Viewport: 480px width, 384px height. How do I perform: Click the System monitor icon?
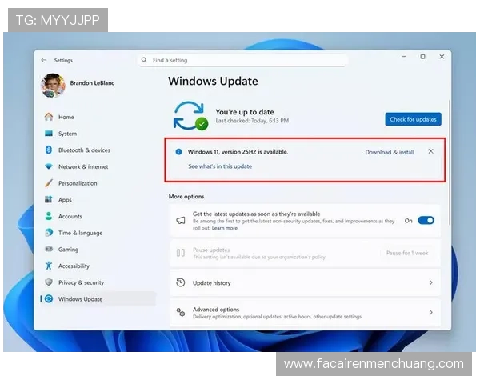tap(49, 134)
